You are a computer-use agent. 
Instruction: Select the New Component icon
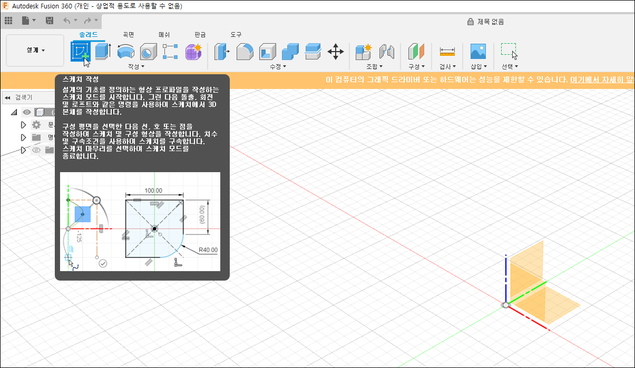[364, 52]
